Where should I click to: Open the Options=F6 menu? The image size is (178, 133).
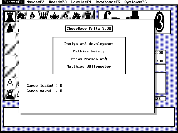[x=135, y=2]
